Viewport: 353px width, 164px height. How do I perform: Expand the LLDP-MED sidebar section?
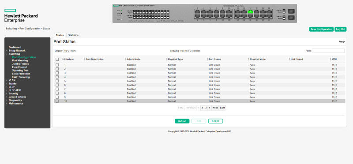point(15,90)
